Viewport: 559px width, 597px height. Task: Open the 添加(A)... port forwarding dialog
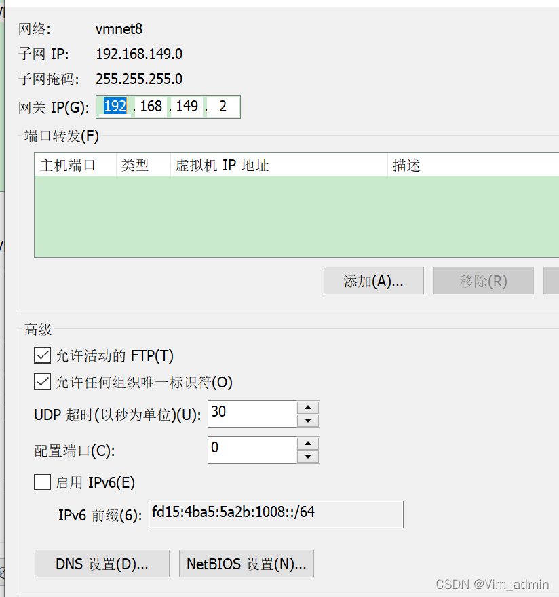(x=374, y=281)
